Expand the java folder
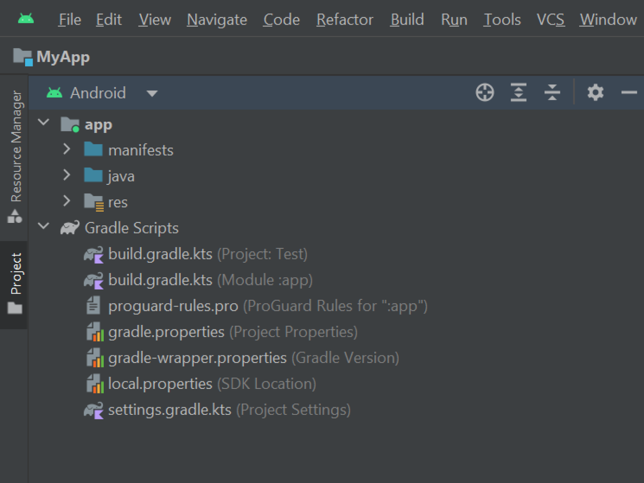The width and height of the screenshot is (644, 483). 67,175
